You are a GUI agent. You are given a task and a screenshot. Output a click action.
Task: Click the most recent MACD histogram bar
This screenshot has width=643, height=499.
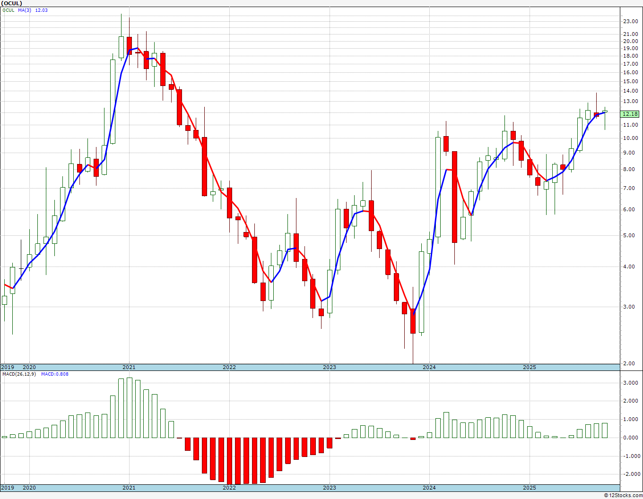[605, 430]
